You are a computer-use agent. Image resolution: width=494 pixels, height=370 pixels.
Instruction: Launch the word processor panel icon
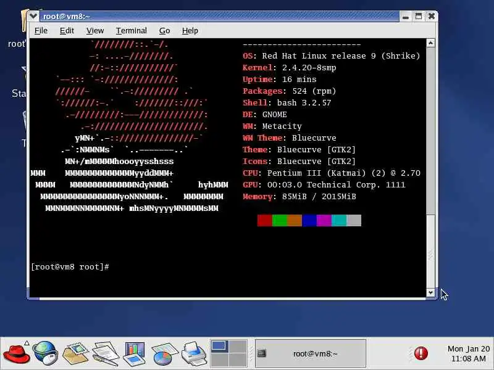coord(106,353)
